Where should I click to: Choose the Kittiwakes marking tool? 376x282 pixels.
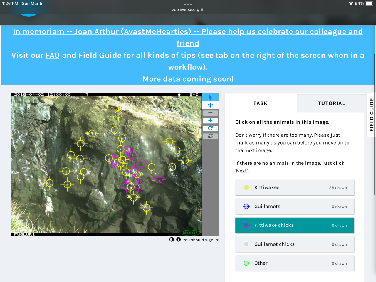point(295,187)
